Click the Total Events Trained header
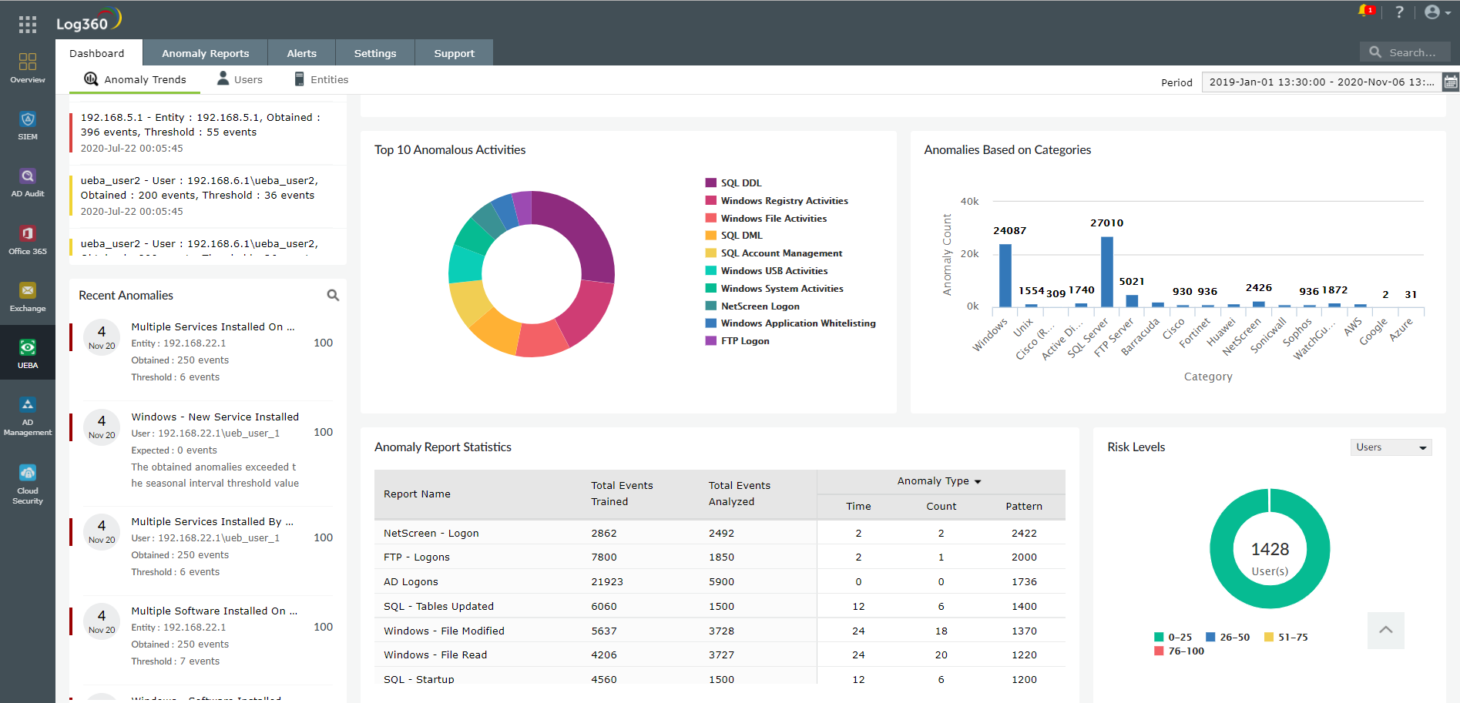The width and height of the screenshot is (1460, 703). pos(622,494)
